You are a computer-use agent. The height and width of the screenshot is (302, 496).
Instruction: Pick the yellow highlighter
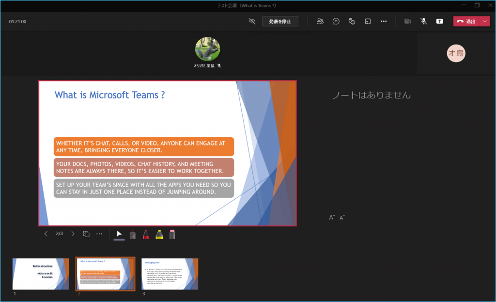pos(159,234)
